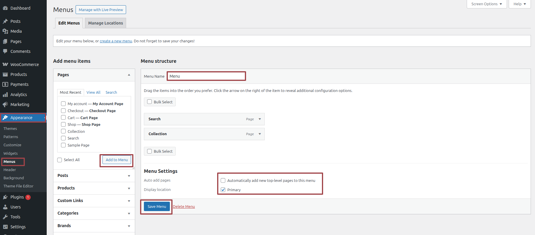Expand the Search menu item arrow
Screen dimensions: 535x235
[x=260, y=119]
